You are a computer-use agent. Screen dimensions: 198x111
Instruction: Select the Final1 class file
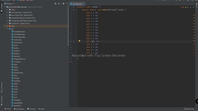point(16,89)
